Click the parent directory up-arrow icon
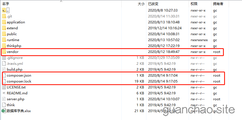Screen dimensions: 242x120 point(4,10)
